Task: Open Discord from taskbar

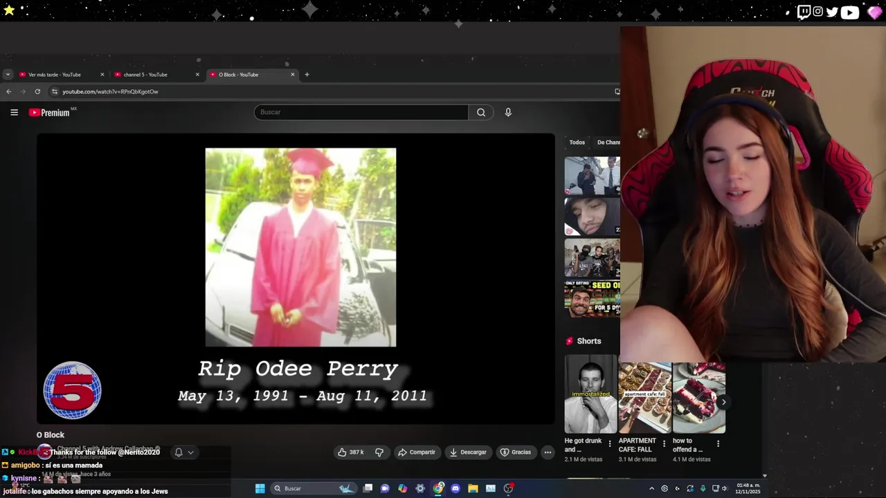Action: tap(455, 488)
